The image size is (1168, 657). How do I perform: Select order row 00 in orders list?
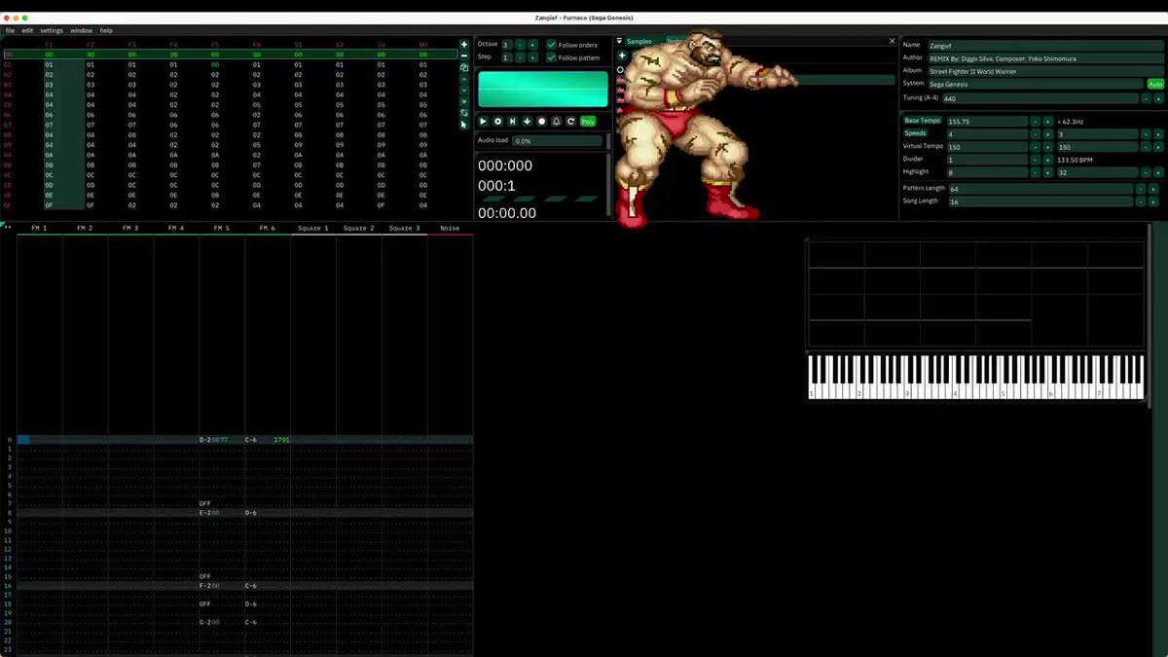coord(230,55)
